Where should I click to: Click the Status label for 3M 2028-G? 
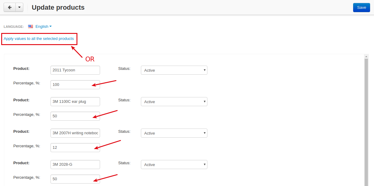[124, 163]
